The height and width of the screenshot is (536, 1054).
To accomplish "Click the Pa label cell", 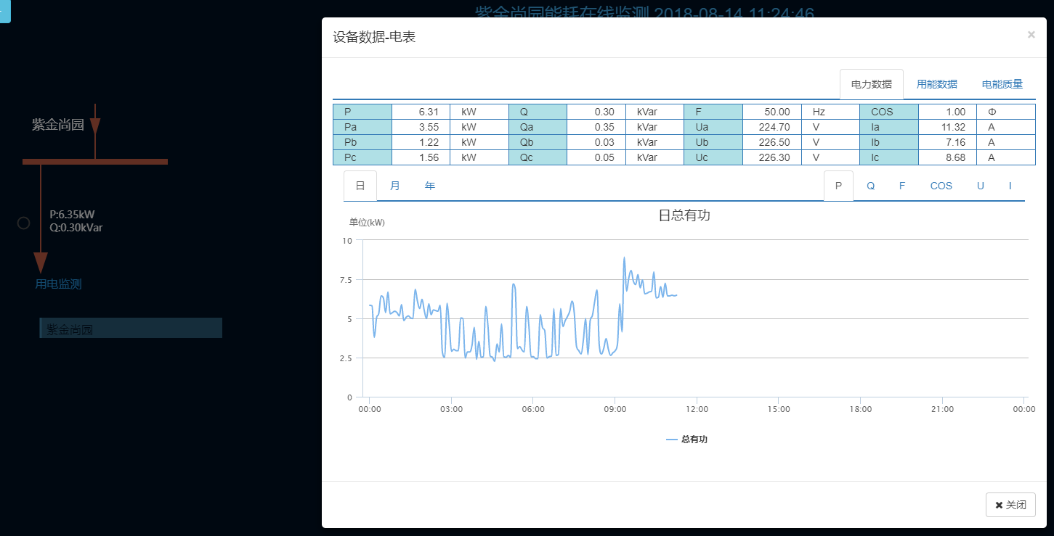I will click(362, 127).
